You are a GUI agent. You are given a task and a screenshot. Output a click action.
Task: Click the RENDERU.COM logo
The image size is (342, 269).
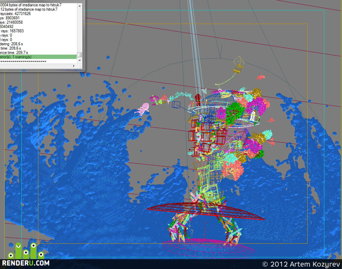26,263
